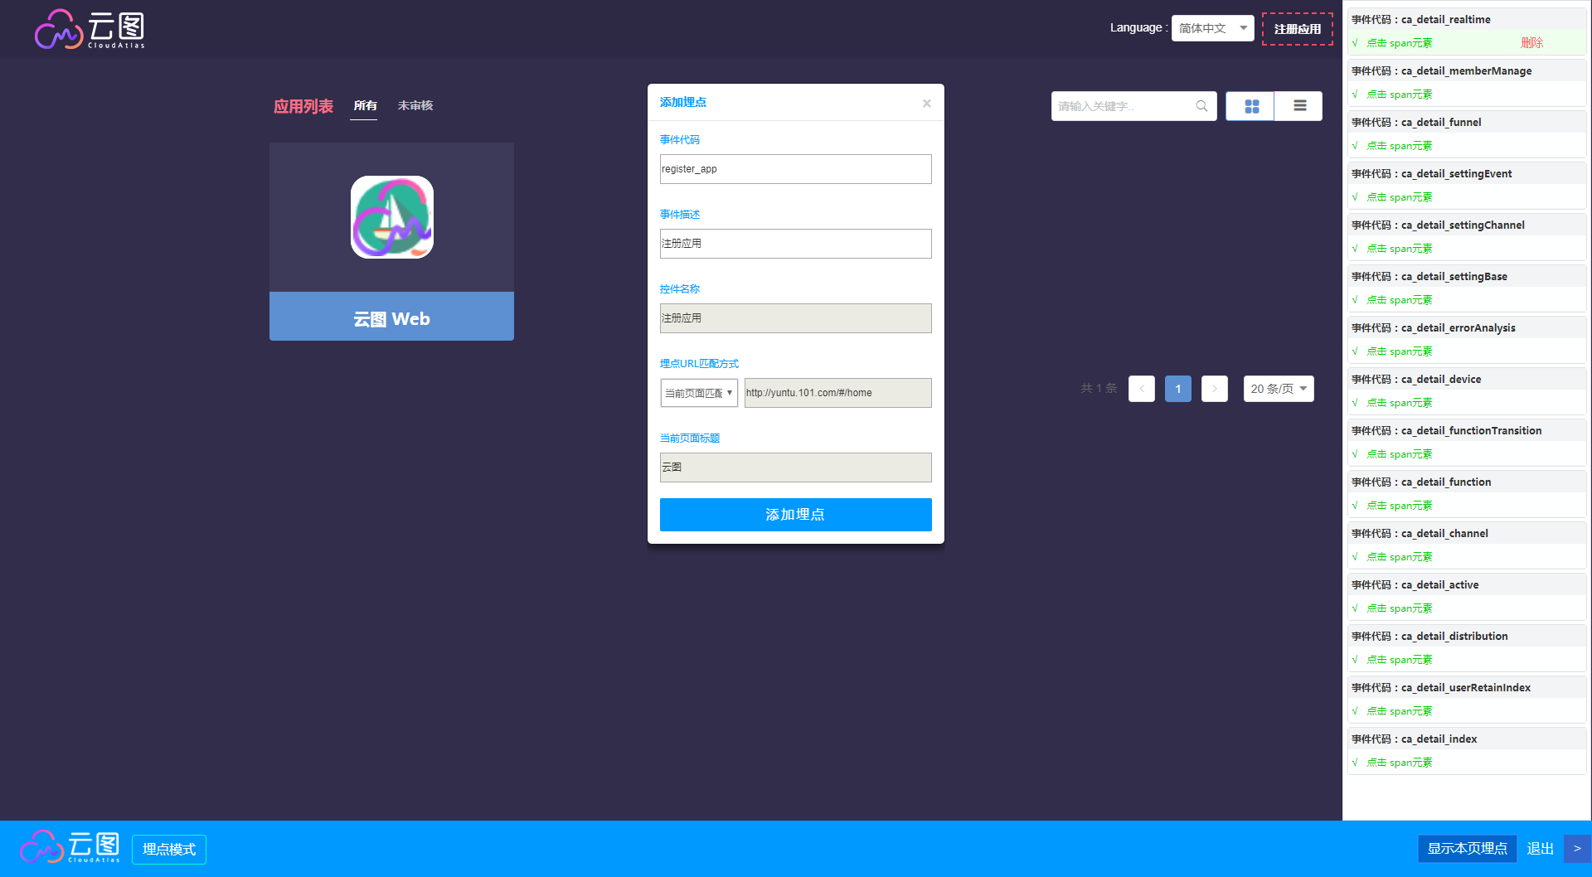
Task: Open the 20 条/页 page size dropdown
Action: coord(1278,389)
